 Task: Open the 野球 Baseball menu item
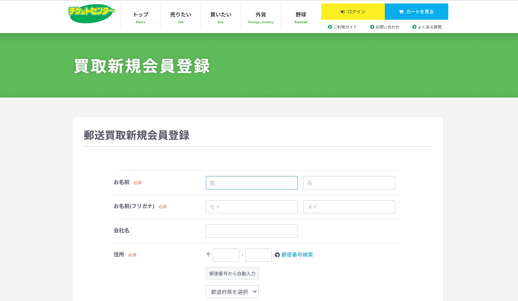(x=301, y=17)
